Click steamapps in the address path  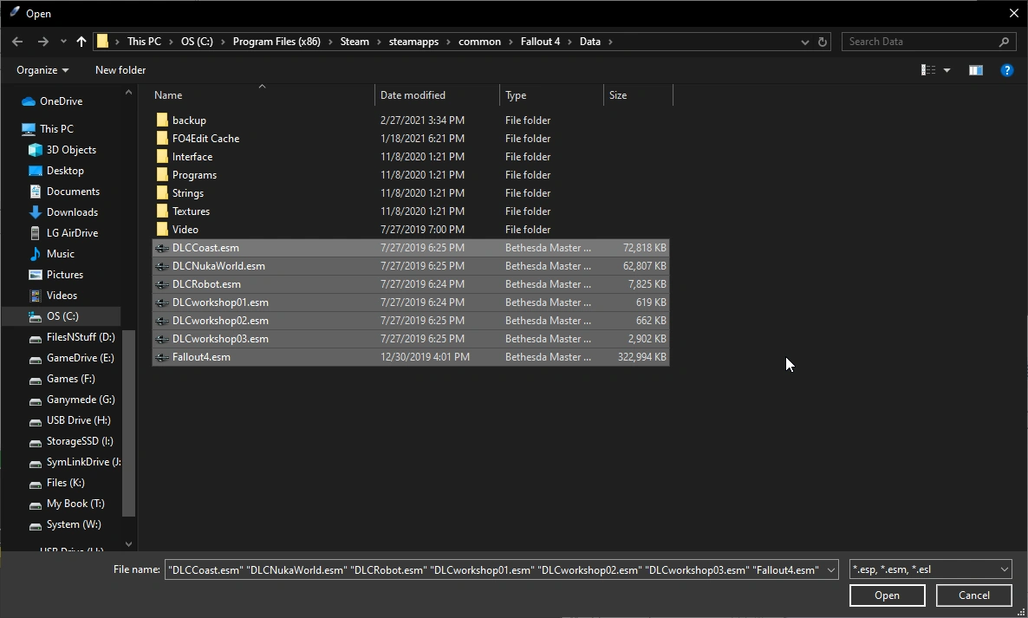(x=413, y=42)
